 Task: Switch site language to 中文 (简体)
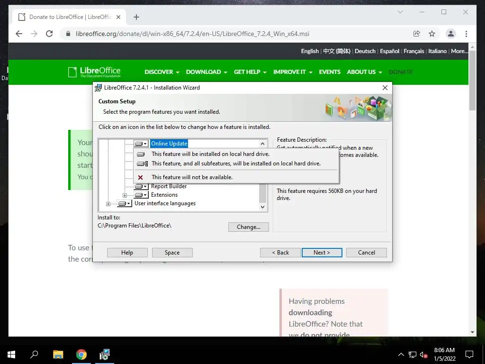(x=337, y=51)
